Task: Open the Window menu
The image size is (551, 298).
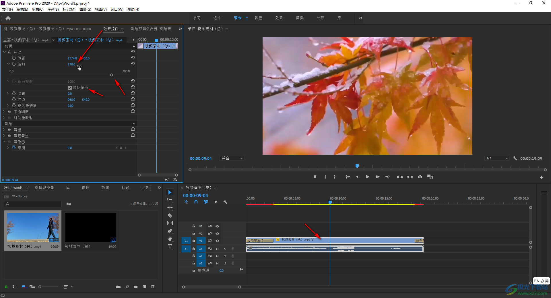Action: click(117, 9)
